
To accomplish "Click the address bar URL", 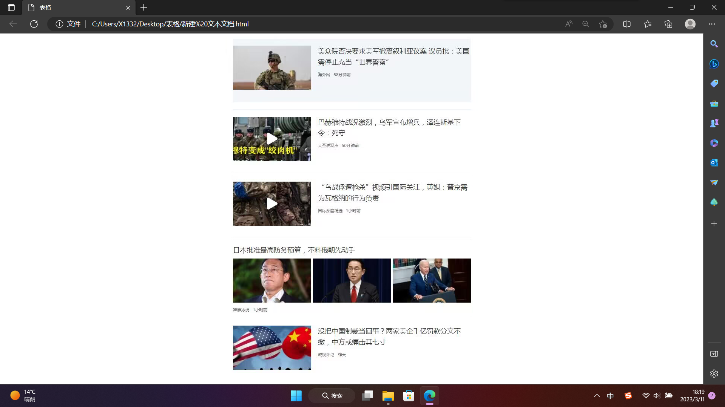I will [x=170, y=24].
